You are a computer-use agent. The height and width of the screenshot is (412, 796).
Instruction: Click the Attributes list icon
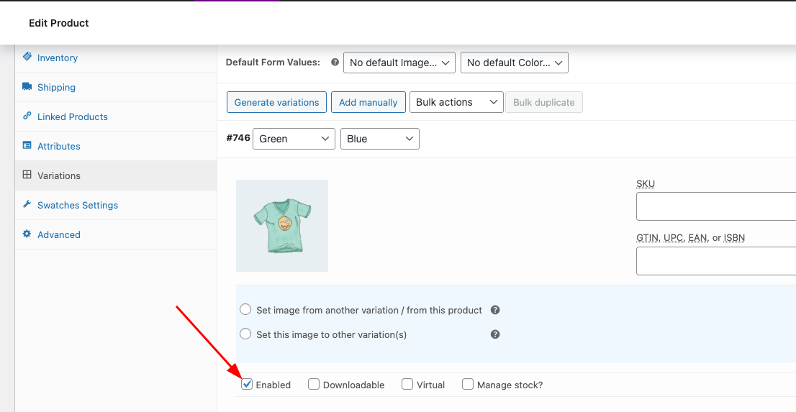point(27,146)
